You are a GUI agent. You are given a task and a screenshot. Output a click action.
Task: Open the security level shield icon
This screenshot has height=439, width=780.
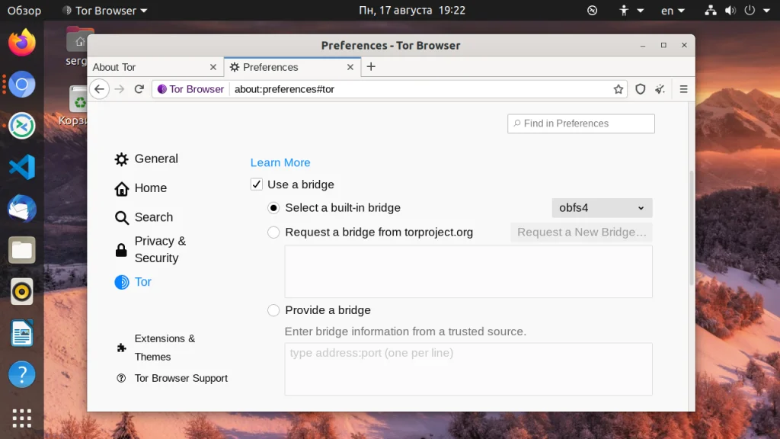click(641, 89)
